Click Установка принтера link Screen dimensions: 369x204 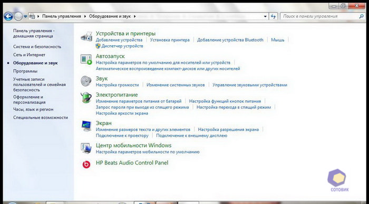point(170,40)
